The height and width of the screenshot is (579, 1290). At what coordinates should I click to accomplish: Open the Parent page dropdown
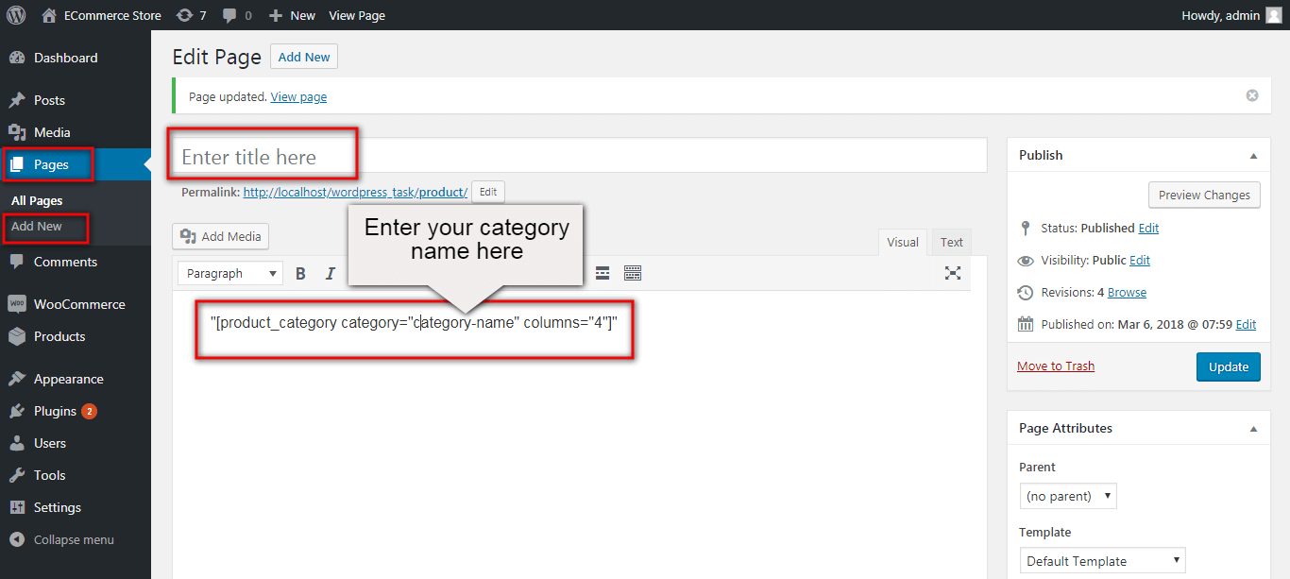point(1068,496)
